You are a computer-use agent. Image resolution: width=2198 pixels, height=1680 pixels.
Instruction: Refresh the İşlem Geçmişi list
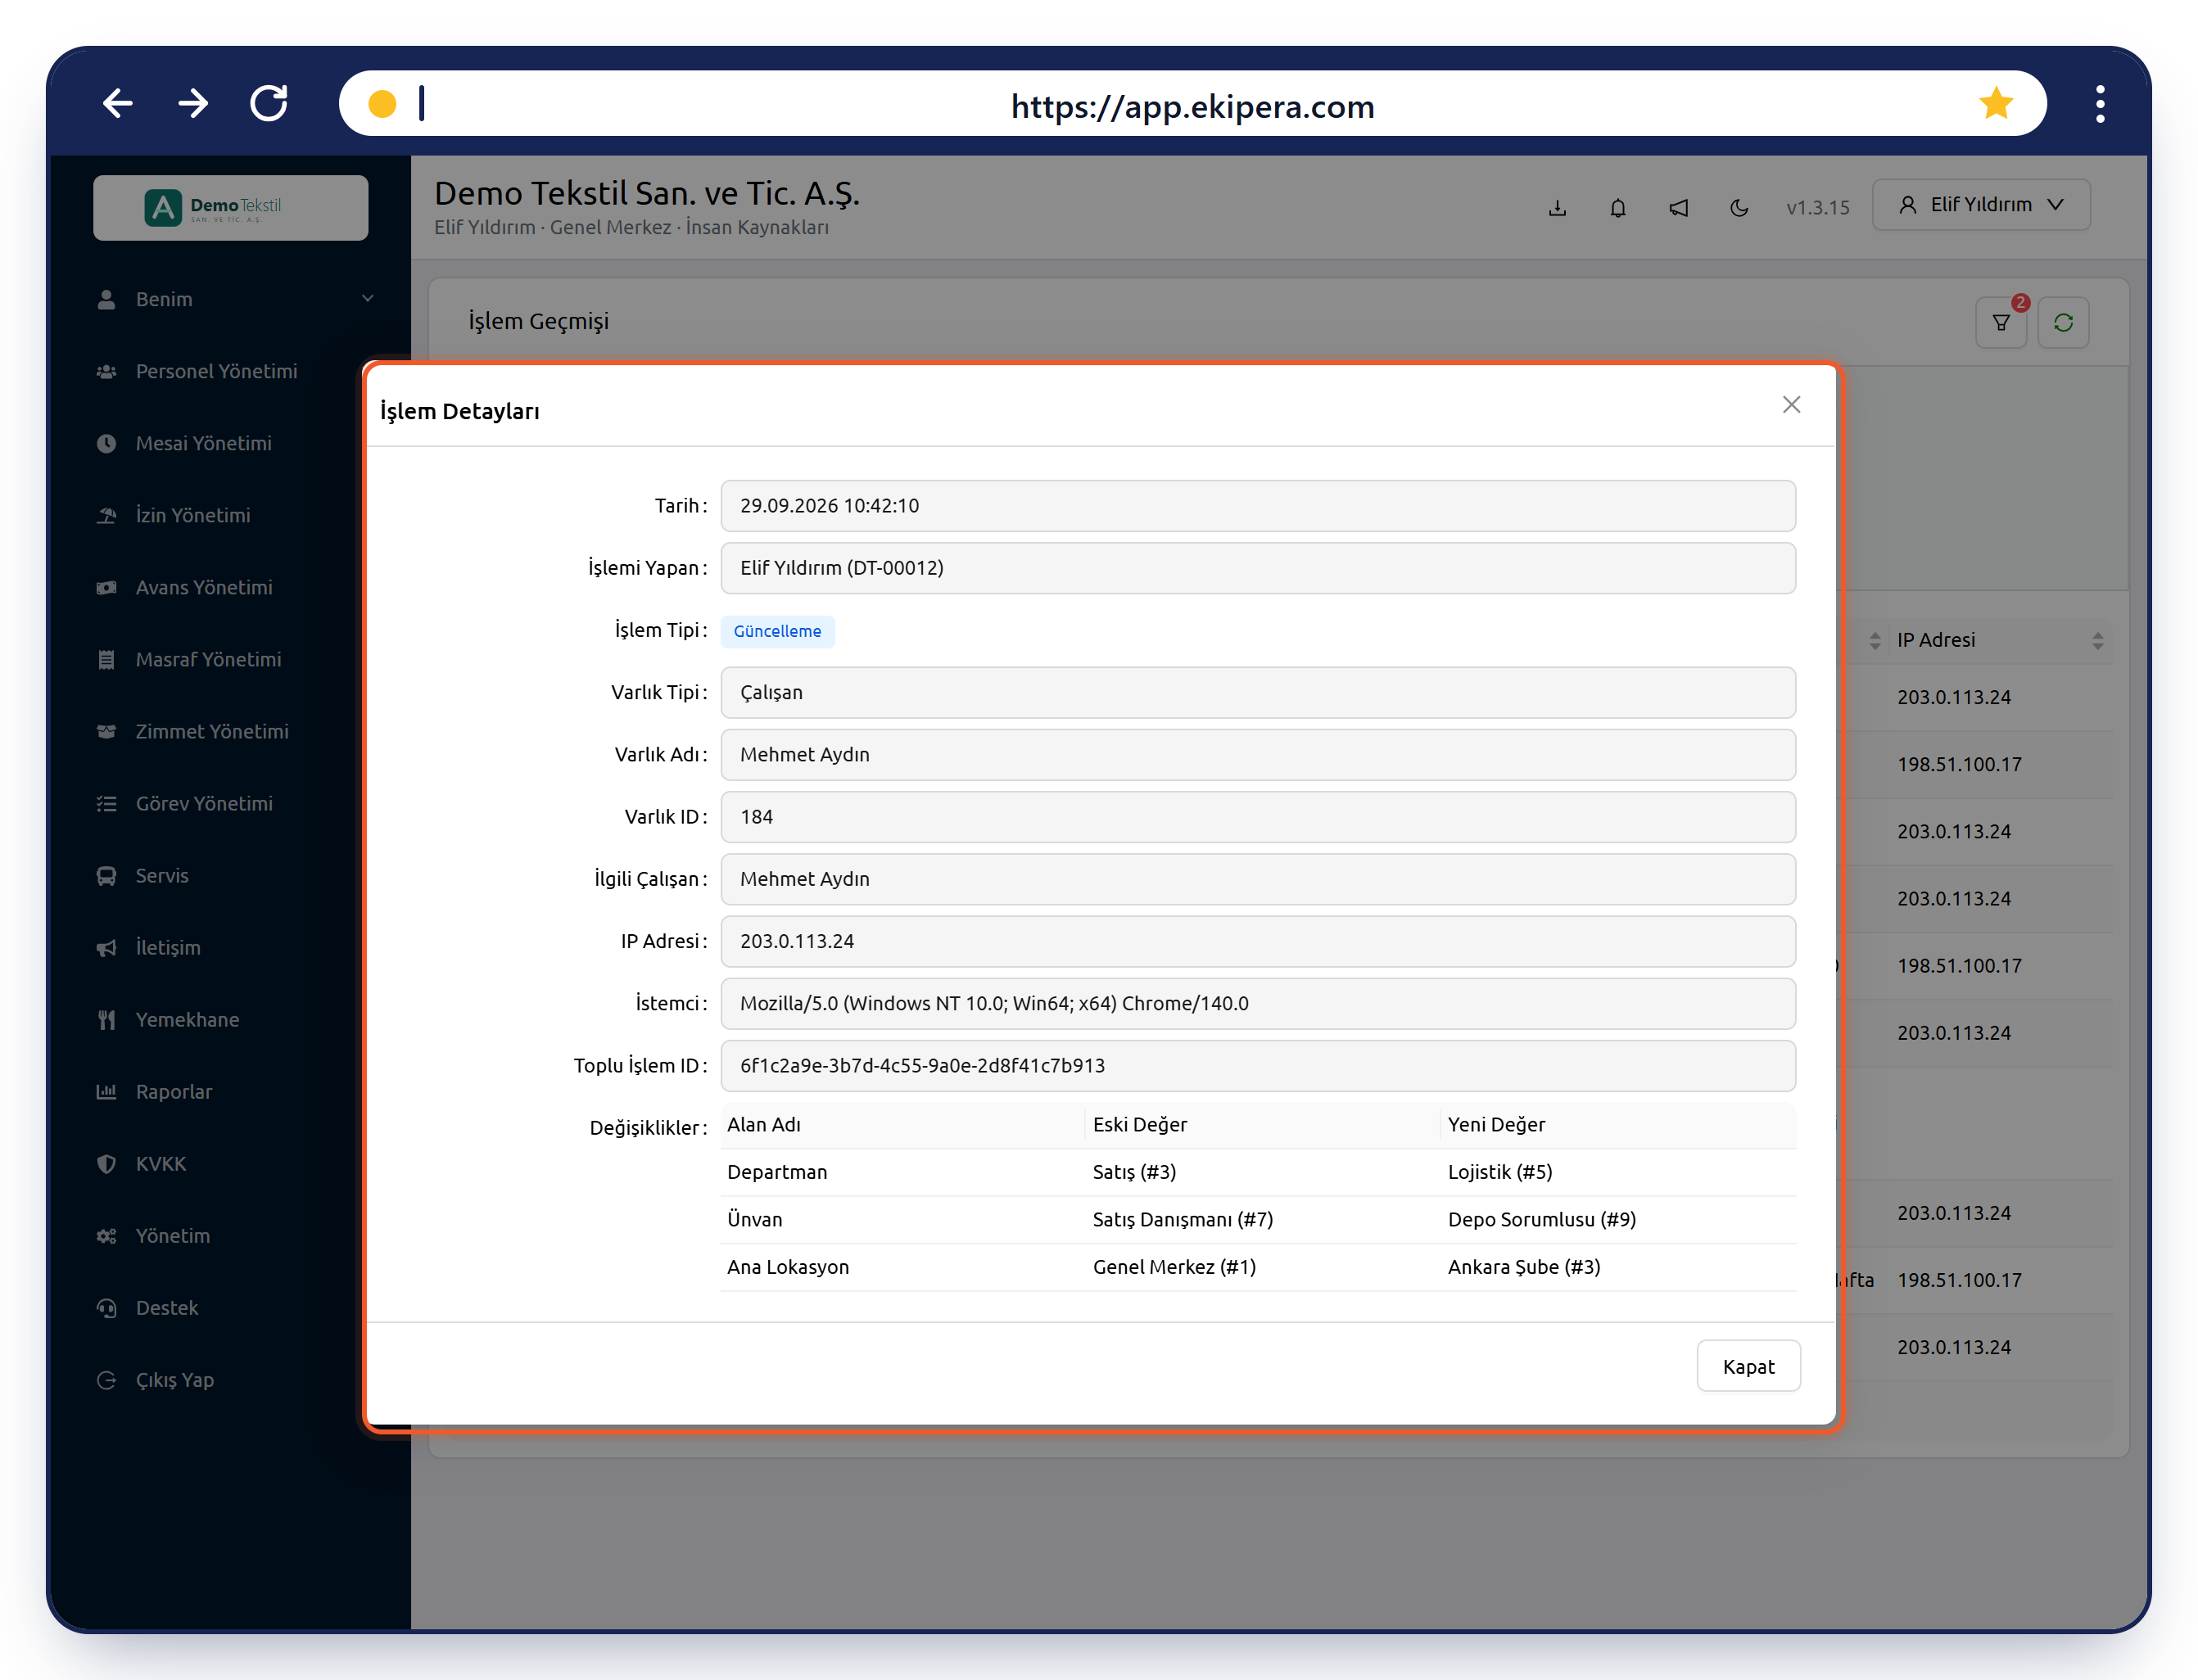click(x=2063, y=323)
